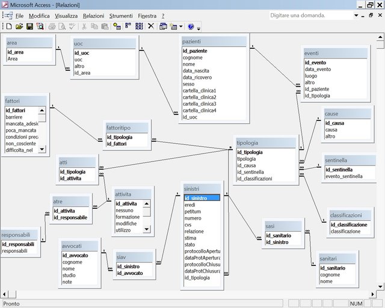This screenshot has width=385, height=308.
Task: Select id_causa field in cause table
Action: 334,123
